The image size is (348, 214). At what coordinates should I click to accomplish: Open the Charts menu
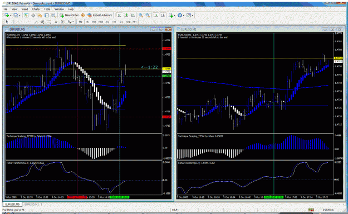36,9
